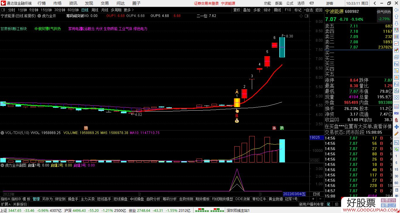400x213 pixels.
Task: Click the F10 info sidebar icon
Action: (396, 64)
